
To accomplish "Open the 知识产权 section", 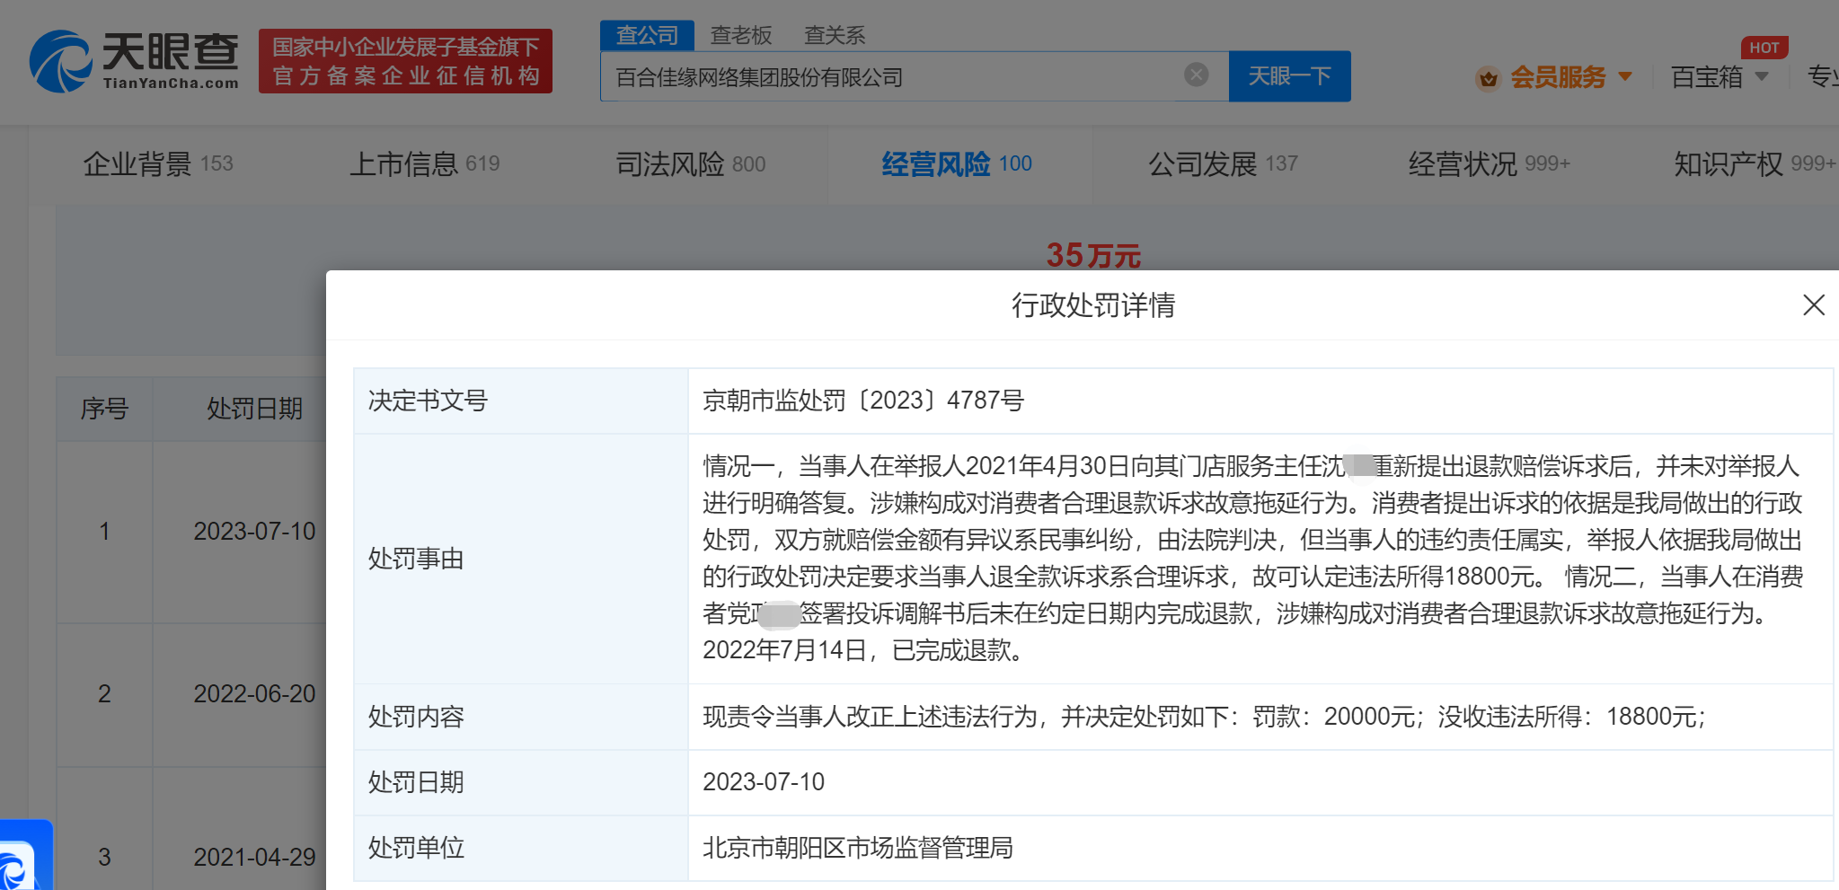I will [1752, 163].
